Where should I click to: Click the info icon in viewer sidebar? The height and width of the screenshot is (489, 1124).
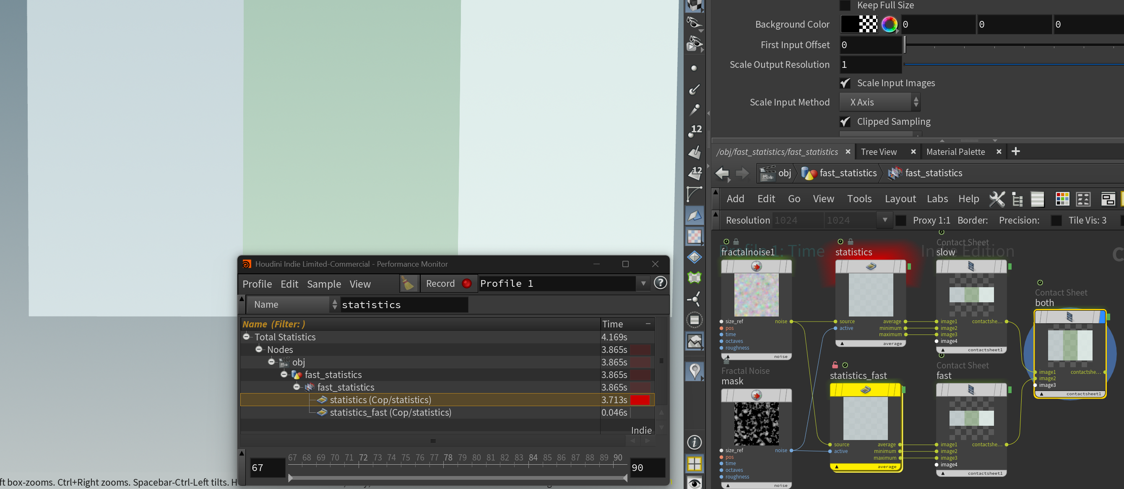pos(694,443)
